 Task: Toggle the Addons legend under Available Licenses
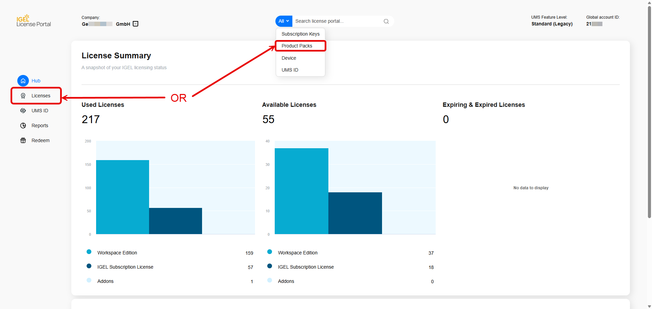tap(286, 281)
